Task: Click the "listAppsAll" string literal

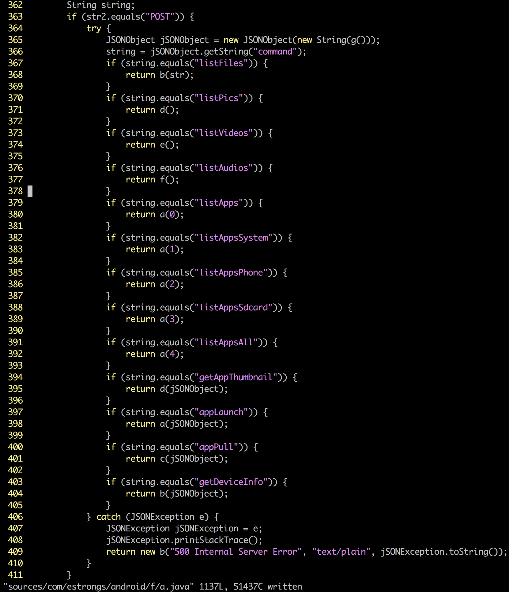Action: (226, 342)
